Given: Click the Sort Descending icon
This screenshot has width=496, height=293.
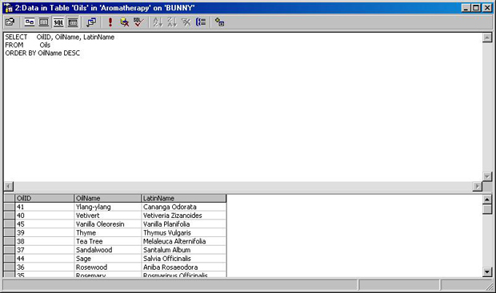Looking at the screenshot, I should 172,22.
